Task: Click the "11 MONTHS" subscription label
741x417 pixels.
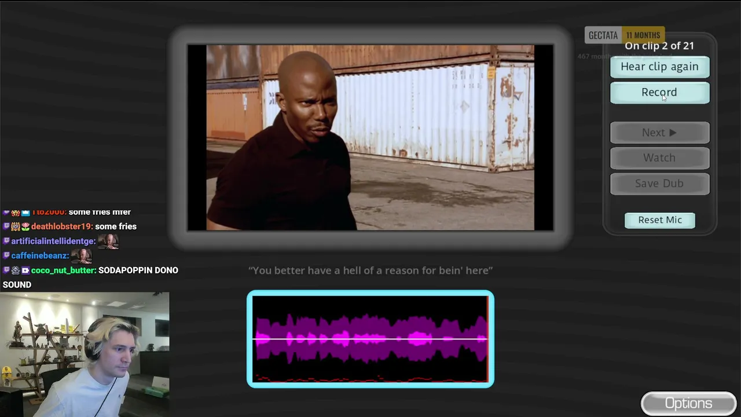Action: (643, 35)
